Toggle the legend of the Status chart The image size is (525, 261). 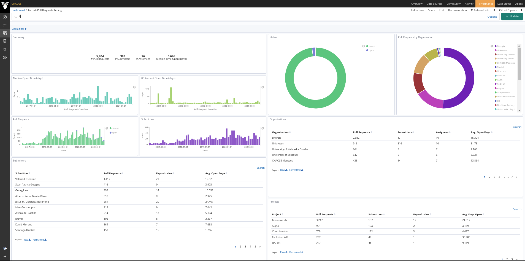tap(363, 46)
